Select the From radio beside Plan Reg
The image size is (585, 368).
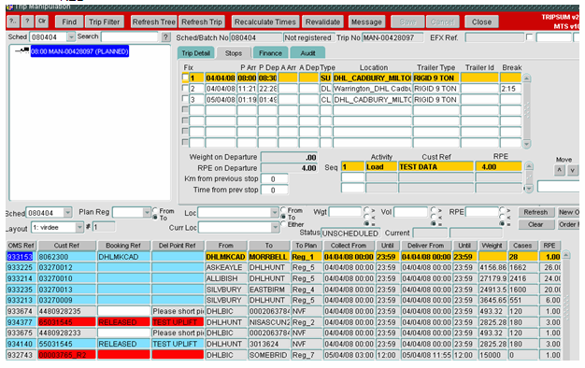point(155,210)
